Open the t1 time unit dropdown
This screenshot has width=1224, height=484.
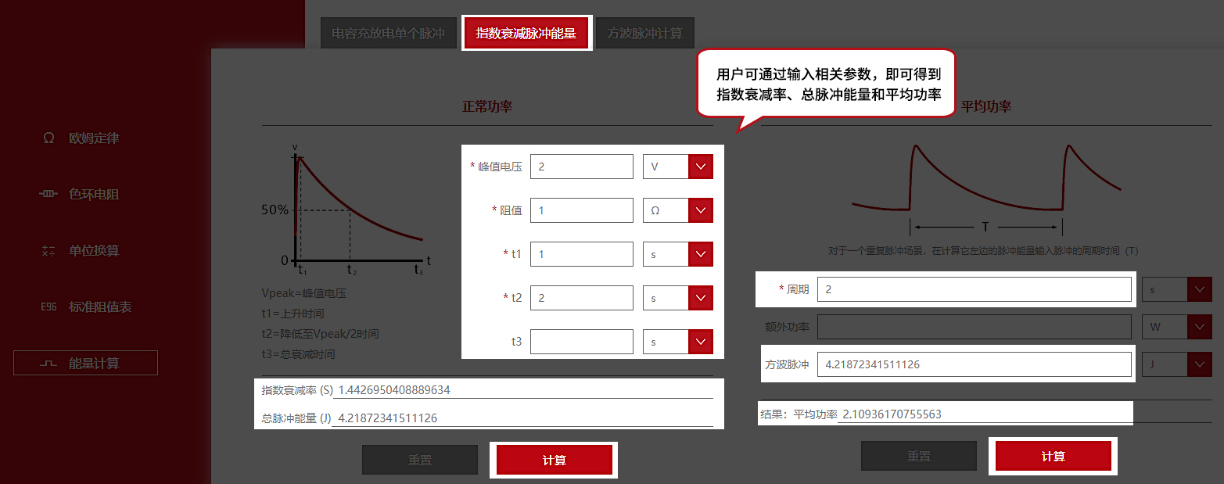[x=700, y=254]
